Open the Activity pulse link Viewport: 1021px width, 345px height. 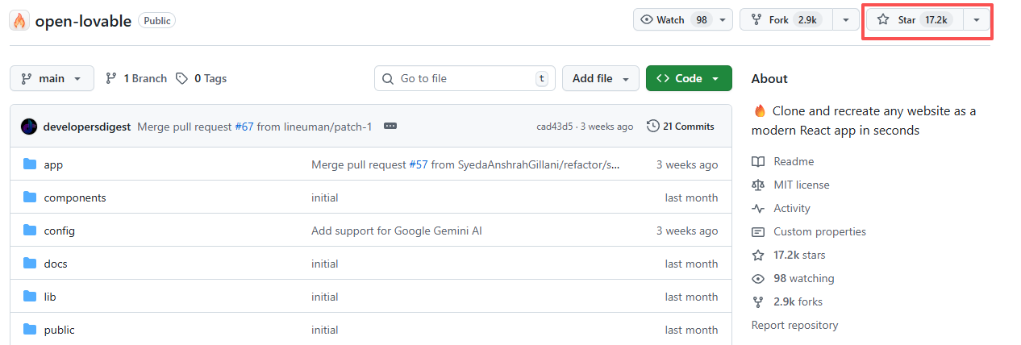[790, 208]
